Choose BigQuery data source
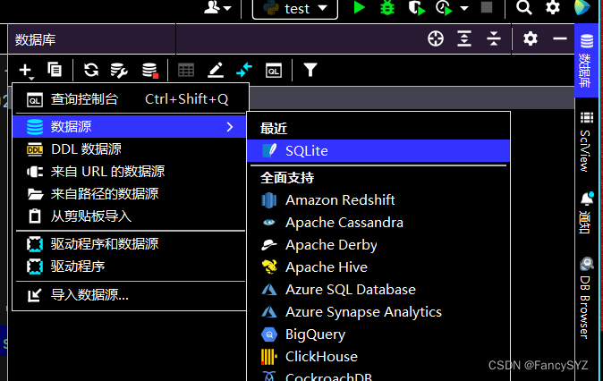The height and width of the screenshot is (381, 603). point(378,334)
